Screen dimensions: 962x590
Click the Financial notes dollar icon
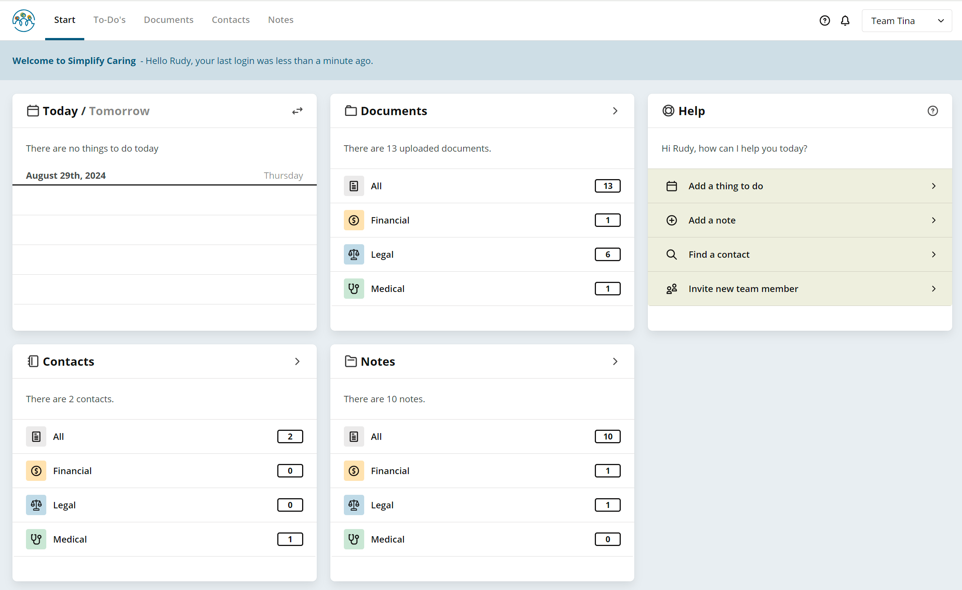pyautogui.click(x=354, y=470)
